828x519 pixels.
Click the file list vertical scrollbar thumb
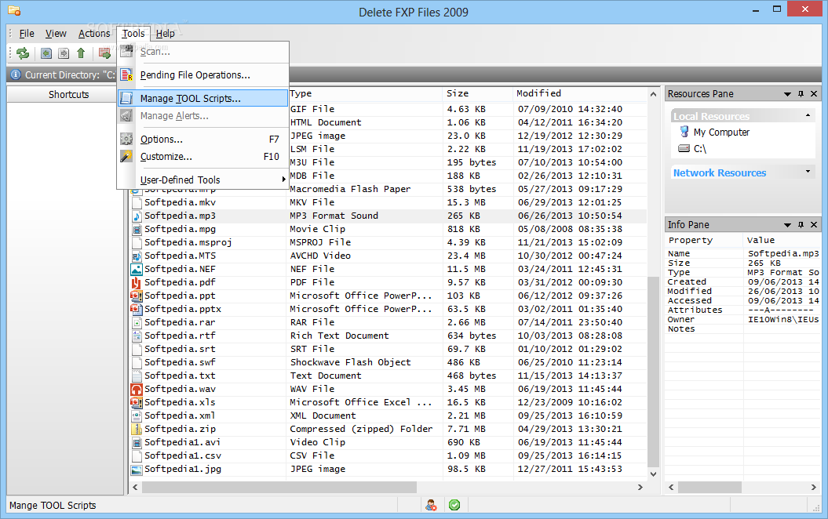(653, 372)
